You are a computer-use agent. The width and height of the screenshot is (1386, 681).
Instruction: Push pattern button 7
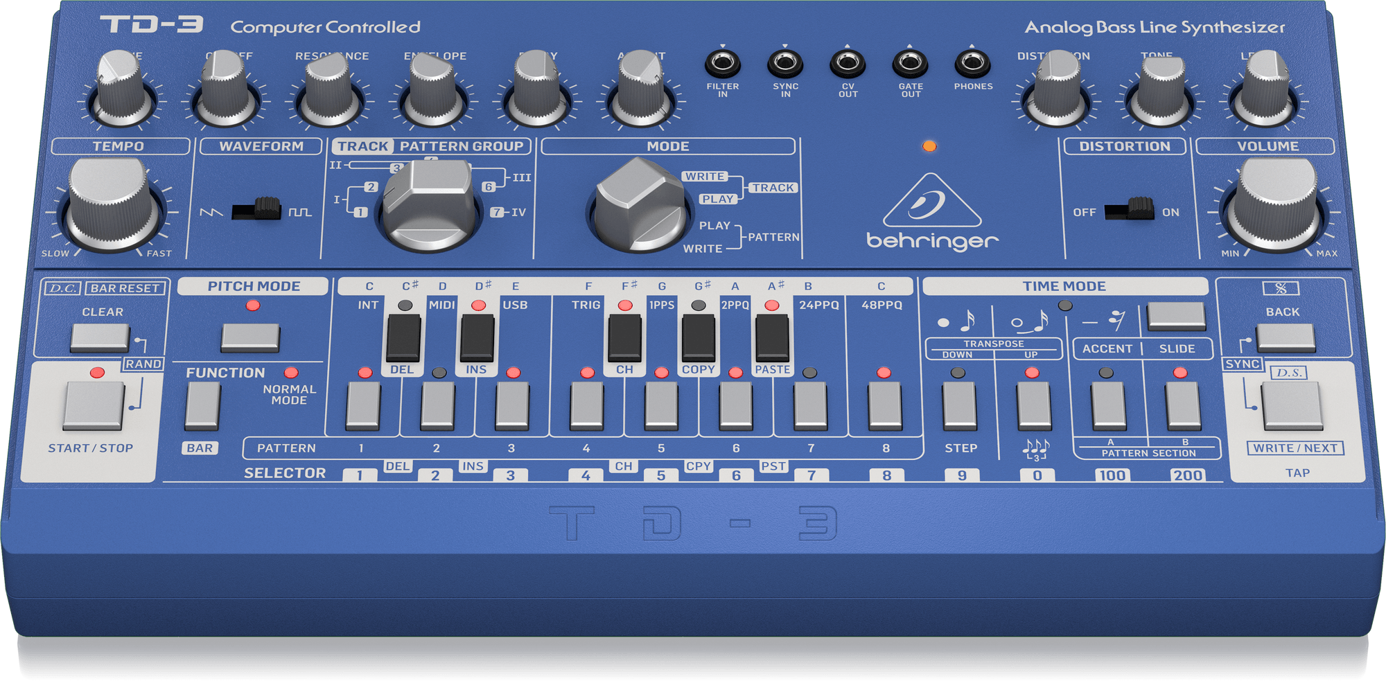(x=810, y=406)
